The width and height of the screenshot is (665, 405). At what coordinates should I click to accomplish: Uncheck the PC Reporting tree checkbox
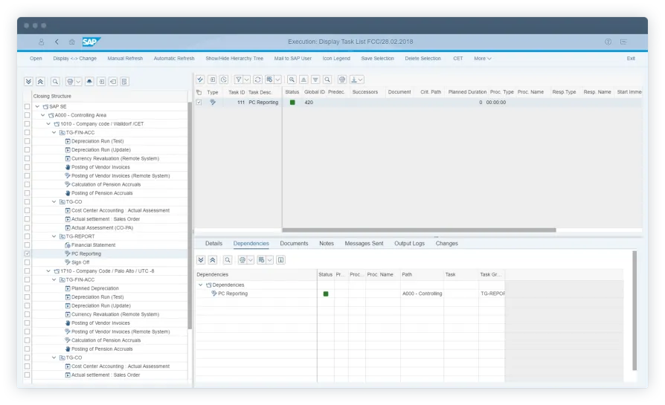click(28, 253)
